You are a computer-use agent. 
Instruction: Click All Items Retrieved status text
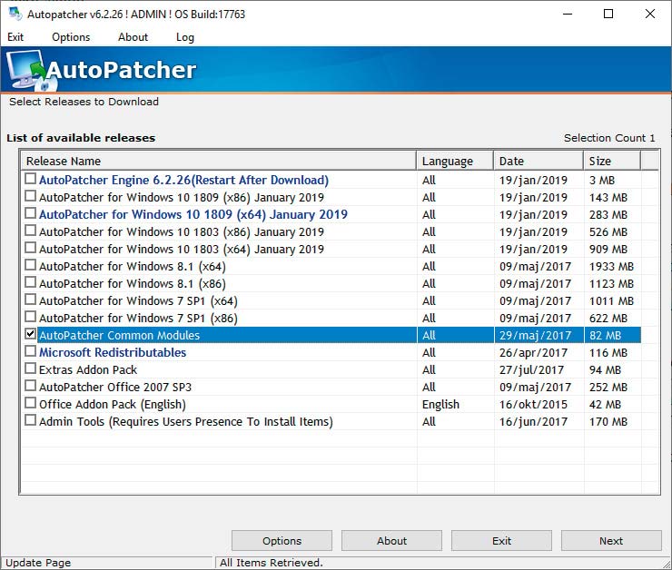coord(272,563)
